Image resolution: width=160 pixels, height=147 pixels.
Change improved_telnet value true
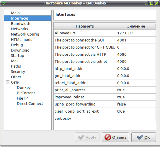click(136, 97)
